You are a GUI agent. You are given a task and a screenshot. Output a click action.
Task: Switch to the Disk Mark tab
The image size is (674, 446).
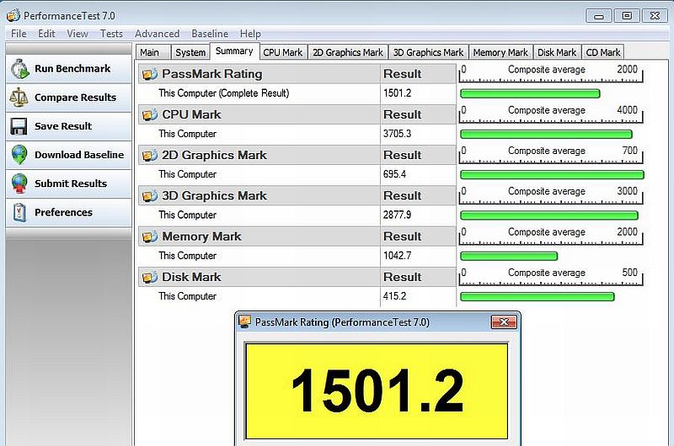[x=557, y=52]
